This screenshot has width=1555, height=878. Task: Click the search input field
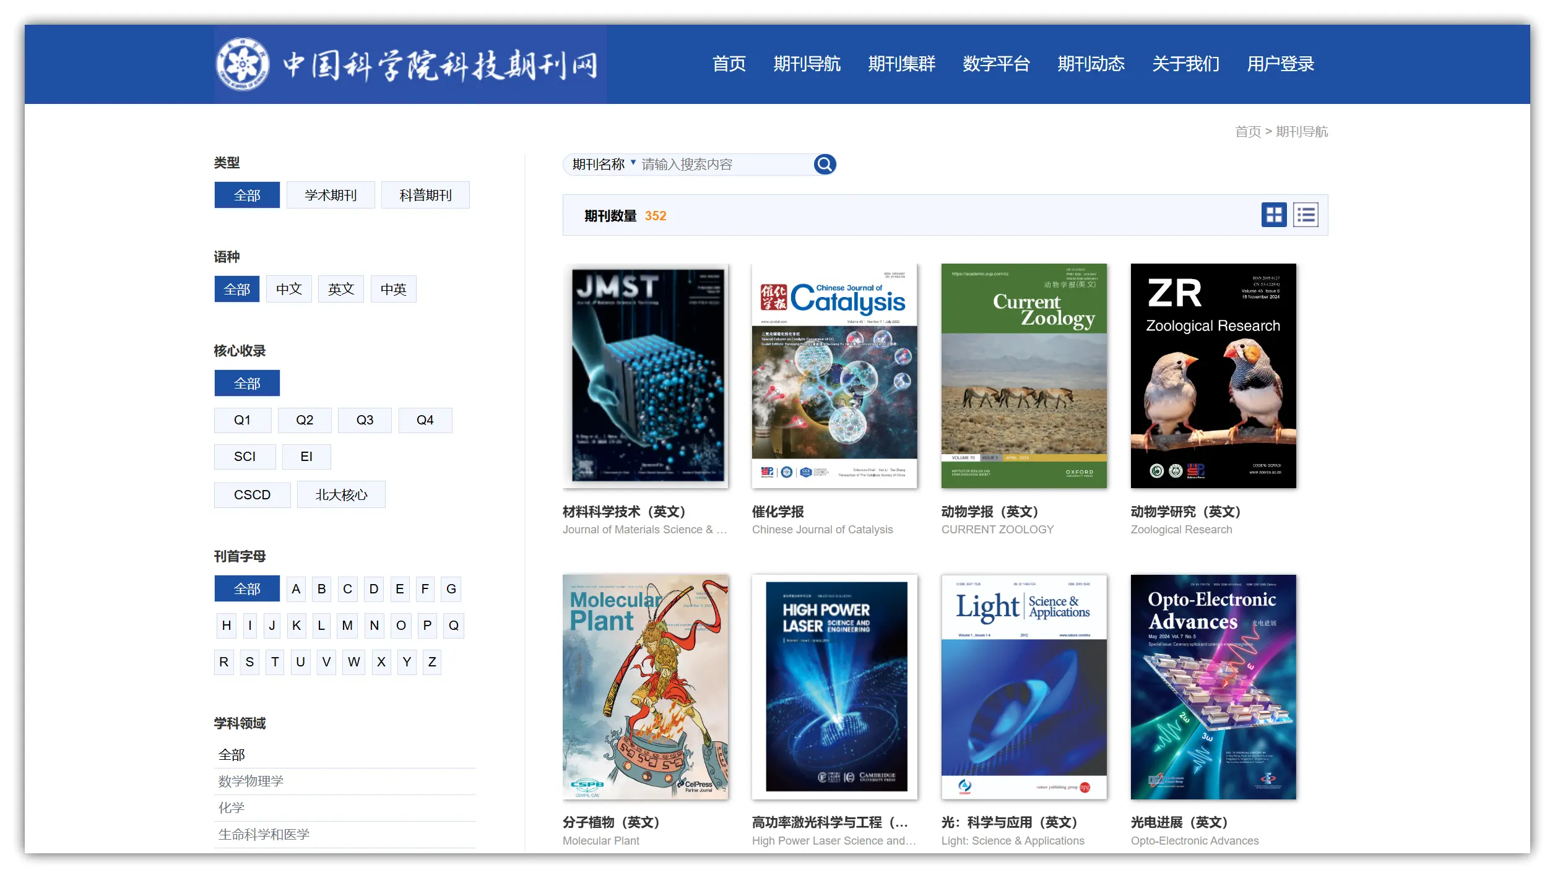coord(726,164)
